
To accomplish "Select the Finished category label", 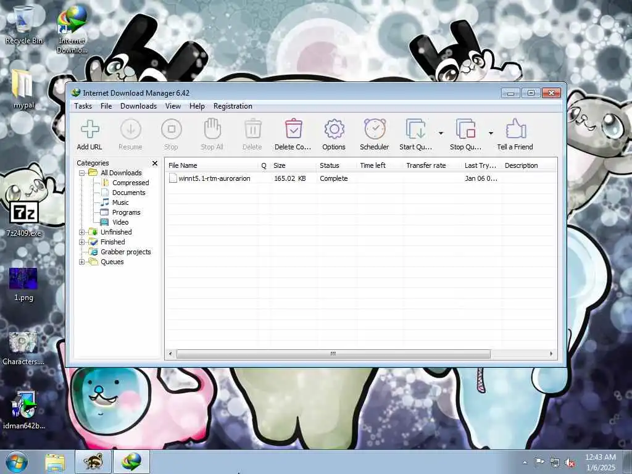I will [113, 242].
